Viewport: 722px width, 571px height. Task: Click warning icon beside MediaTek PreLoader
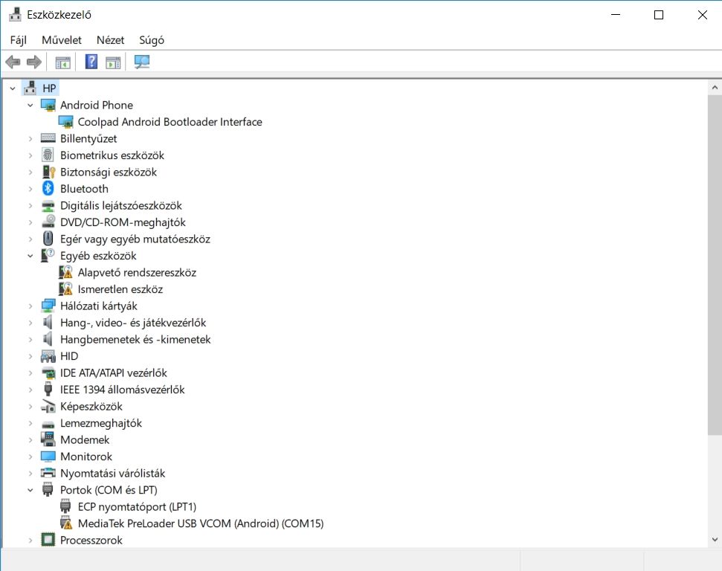pos(66,523)
